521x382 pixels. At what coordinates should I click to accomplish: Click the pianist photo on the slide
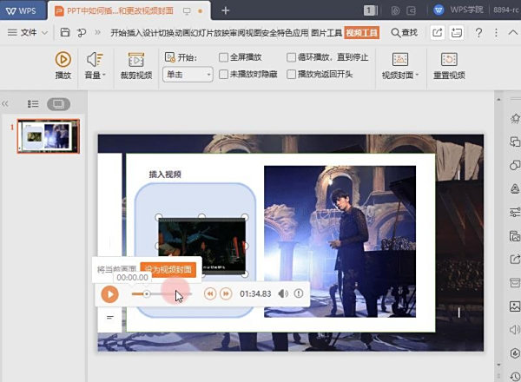(x=340, y=241)
